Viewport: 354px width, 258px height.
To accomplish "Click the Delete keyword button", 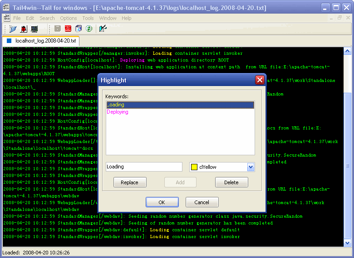I will pyautogui.click(x=231, y=182).
